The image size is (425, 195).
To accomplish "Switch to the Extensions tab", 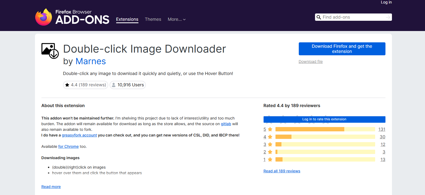I will pyautogui.click(x=127, y=19).
